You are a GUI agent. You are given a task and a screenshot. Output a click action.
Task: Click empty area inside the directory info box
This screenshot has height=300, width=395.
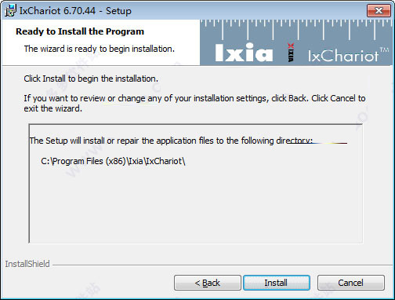tap(195, 204)
